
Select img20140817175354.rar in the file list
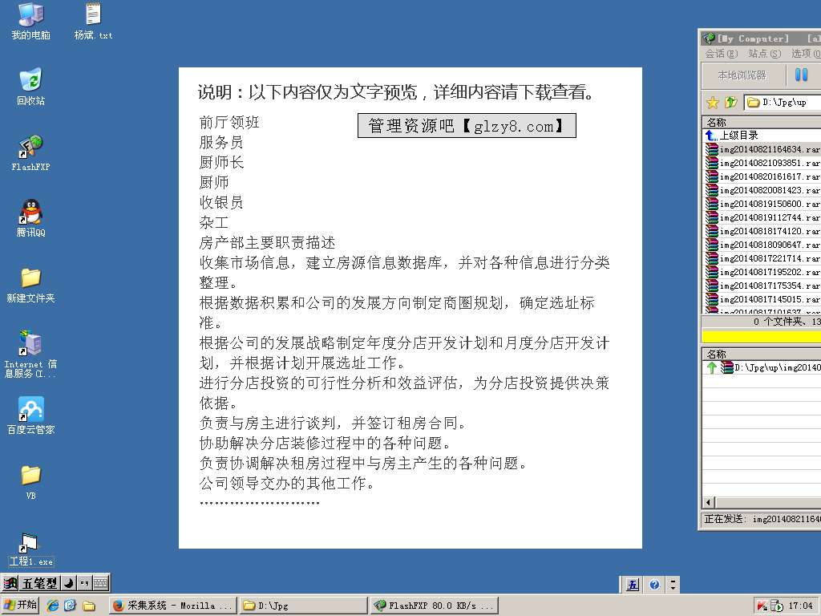(x=762, y=286)
